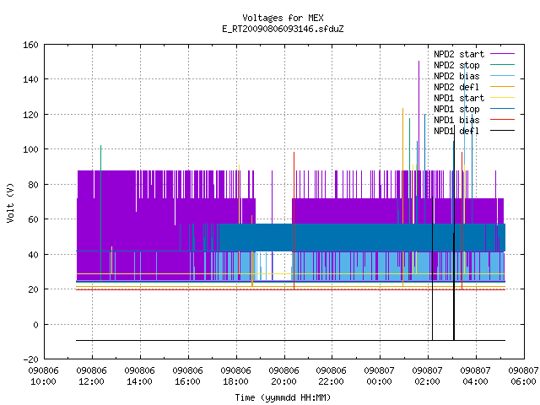Click the yellow NPD1 start legend line
The image size is (540, 405).
(502, 98)
